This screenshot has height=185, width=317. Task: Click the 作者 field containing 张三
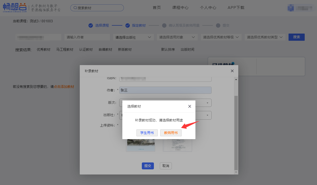(x=165, y=90)
